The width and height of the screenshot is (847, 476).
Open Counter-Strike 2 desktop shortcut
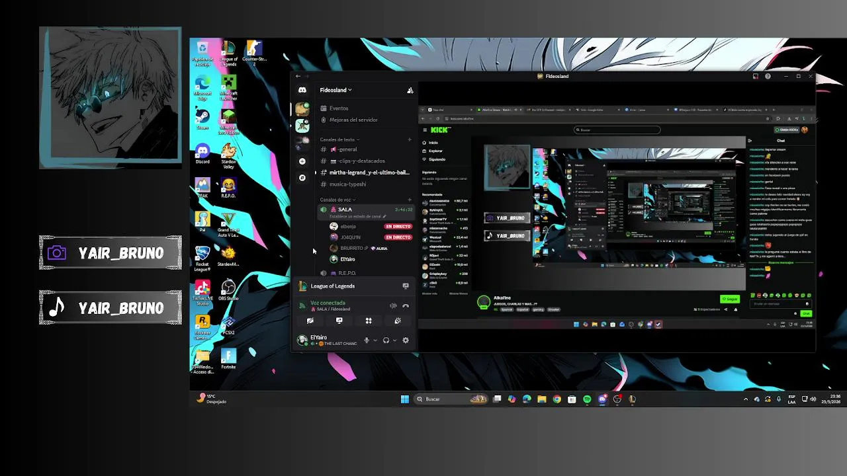254,53
